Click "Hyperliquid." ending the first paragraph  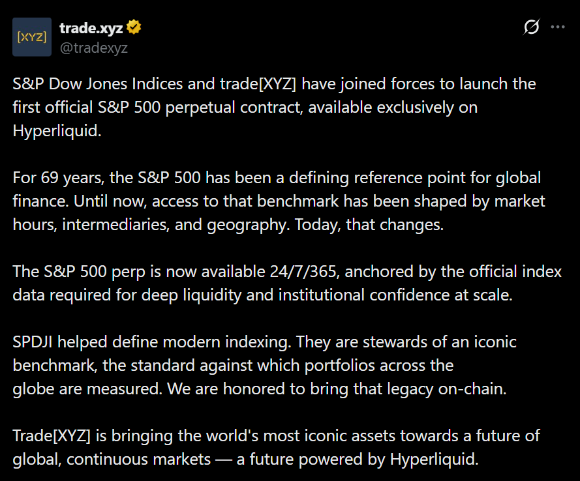point(56,130)
